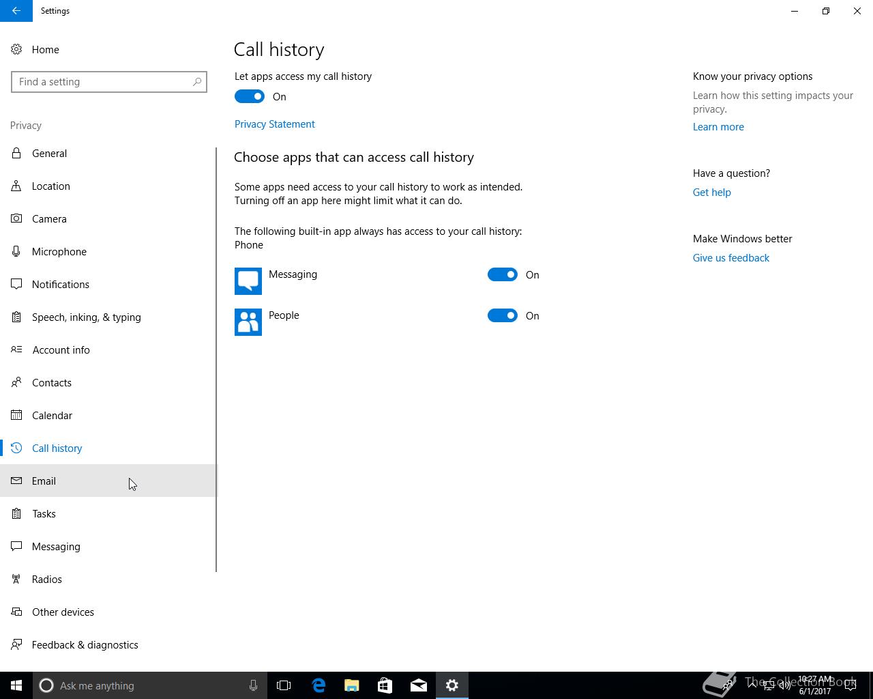This screenshot has height=699, width=873.
Task: Toggle People call history access off
Action: pyautogui.click(x=503, y=315)
